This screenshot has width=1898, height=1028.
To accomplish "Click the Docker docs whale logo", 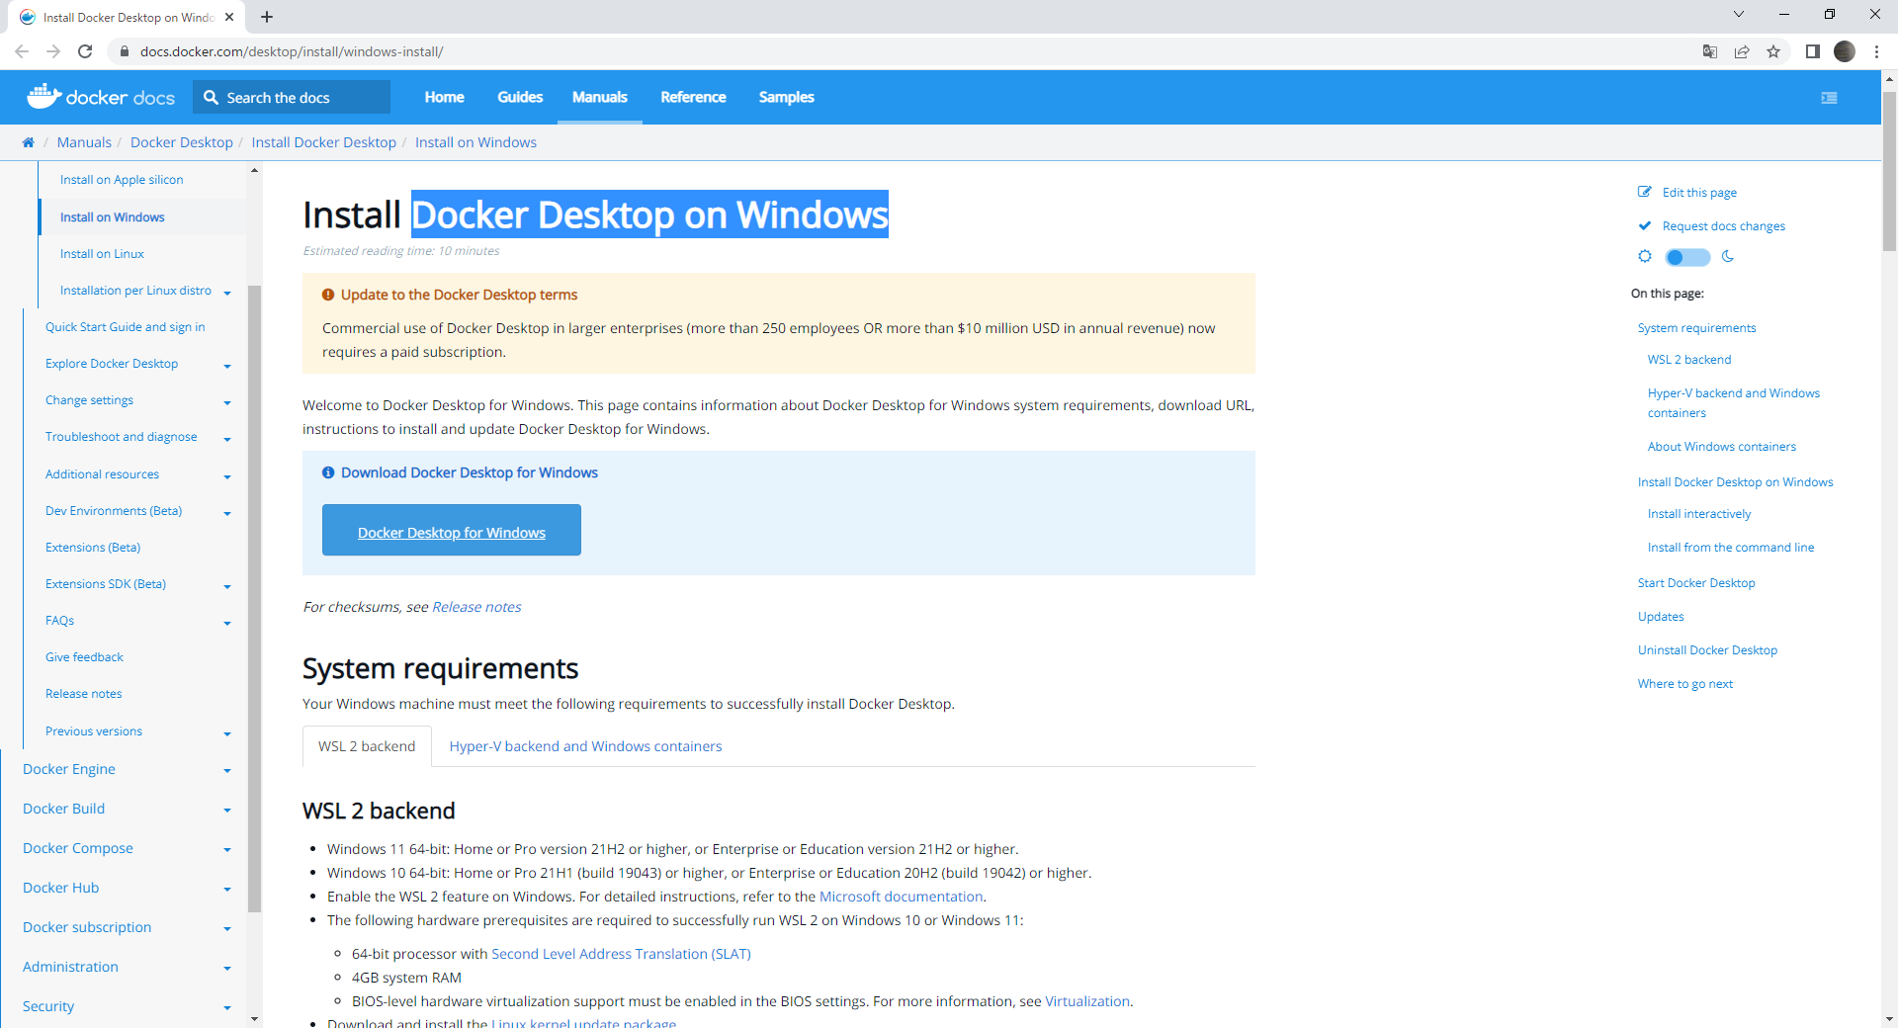I will pos(101,96).
